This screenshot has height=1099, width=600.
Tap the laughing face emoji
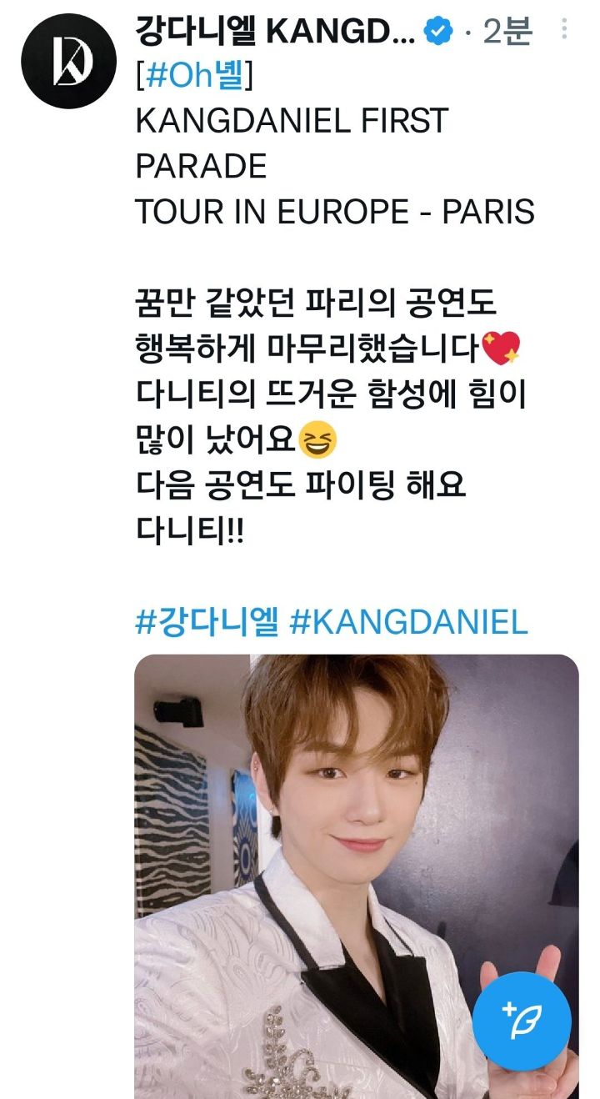click(x=317, y=439)
